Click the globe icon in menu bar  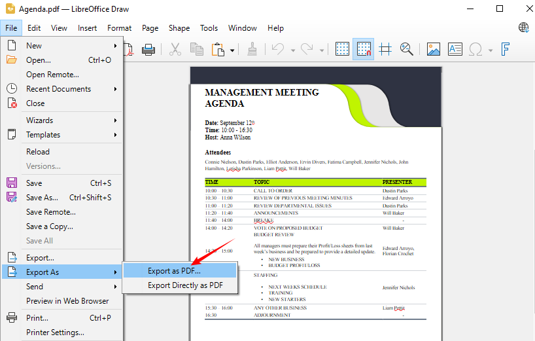(x=524, y=27)
